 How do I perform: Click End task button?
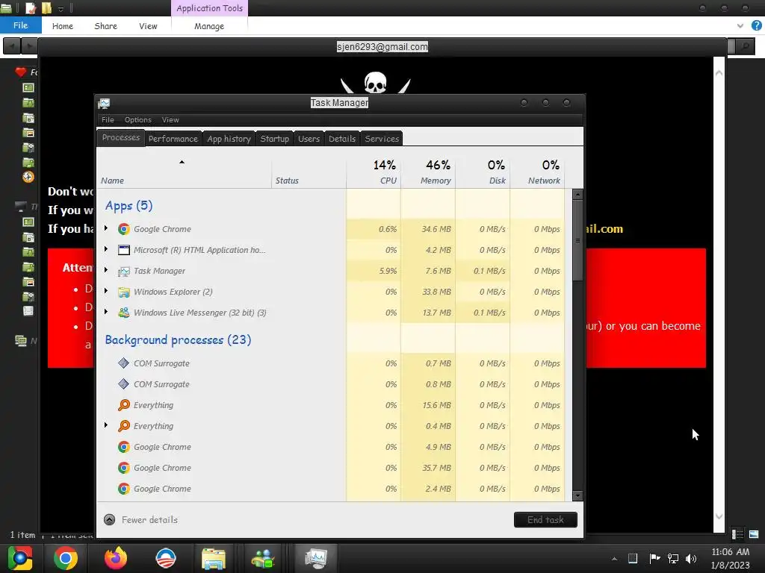click(545, 520)
